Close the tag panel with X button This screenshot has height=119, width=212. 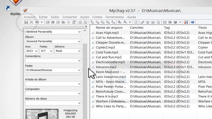coord(86,26)
